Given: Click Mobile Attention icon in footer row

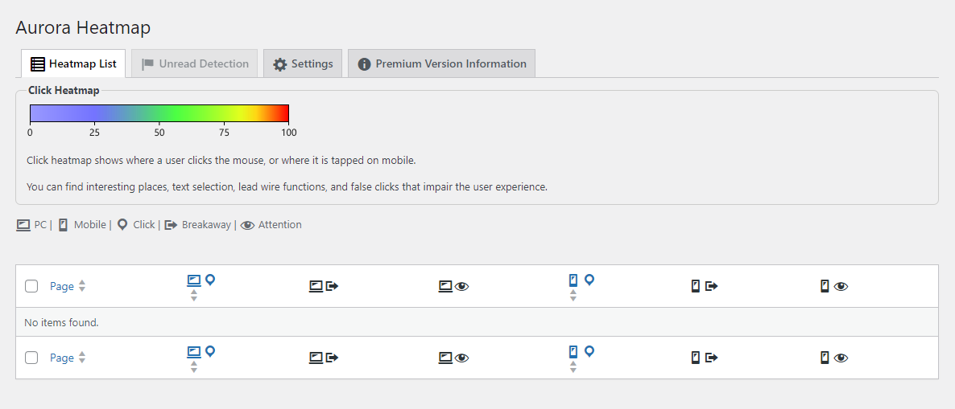Looking at the screenshot, I should (833, 358).
